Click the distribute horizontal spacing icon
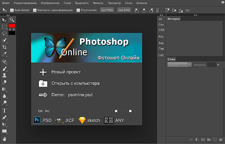 click(x=187, y=10)
